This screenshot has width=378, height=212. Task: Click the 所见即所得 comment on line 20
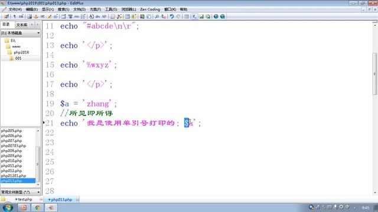(x=87, y=113)
